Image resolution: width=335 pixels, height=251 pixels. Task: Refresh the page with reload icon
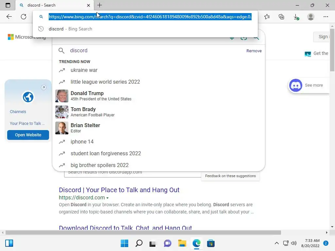coord(24,17)
